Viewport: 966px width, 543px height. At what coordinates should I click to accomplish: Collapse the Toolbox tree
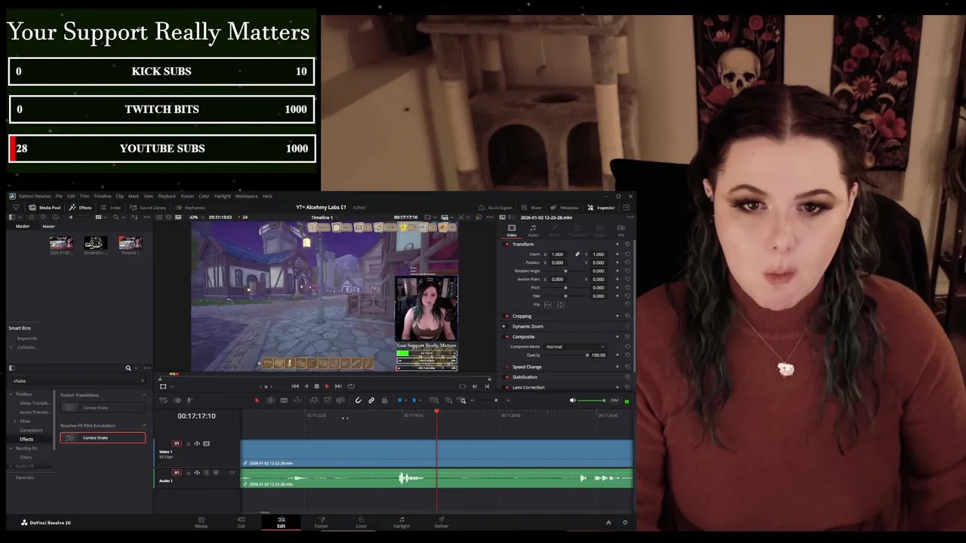(12, 394)
